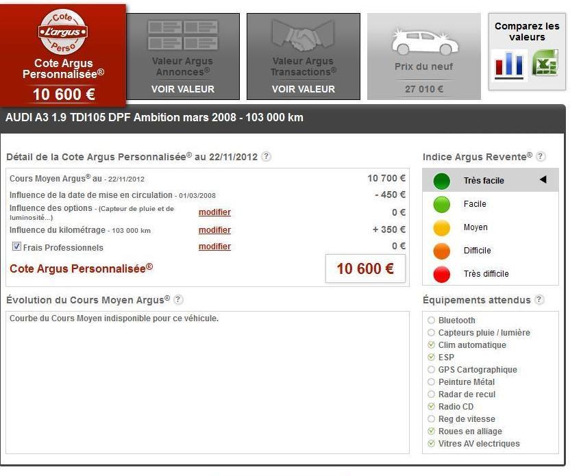Open help for Indice Argus Revente
Image resolution: width=581 pixels, height=476 pixels.
(x=541, y=156)
